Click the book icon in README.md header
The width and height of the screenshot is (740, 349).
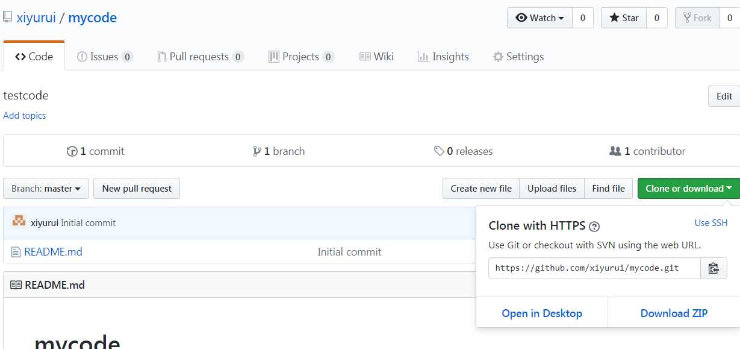point(16,285)
